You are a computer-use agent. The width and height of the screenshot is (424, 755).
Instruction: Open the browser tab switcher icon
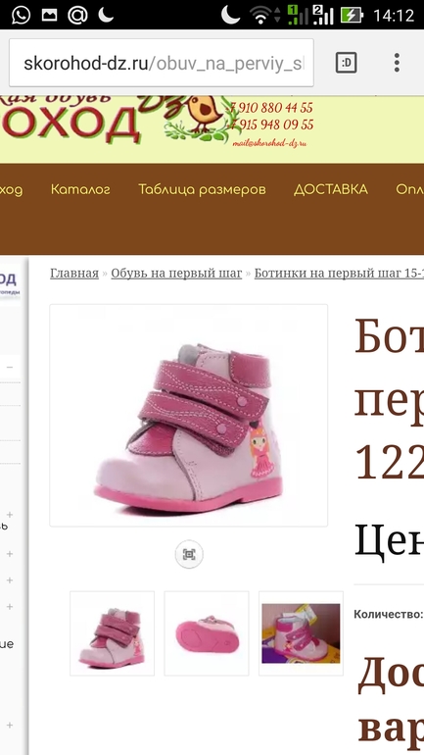(346, 63)
